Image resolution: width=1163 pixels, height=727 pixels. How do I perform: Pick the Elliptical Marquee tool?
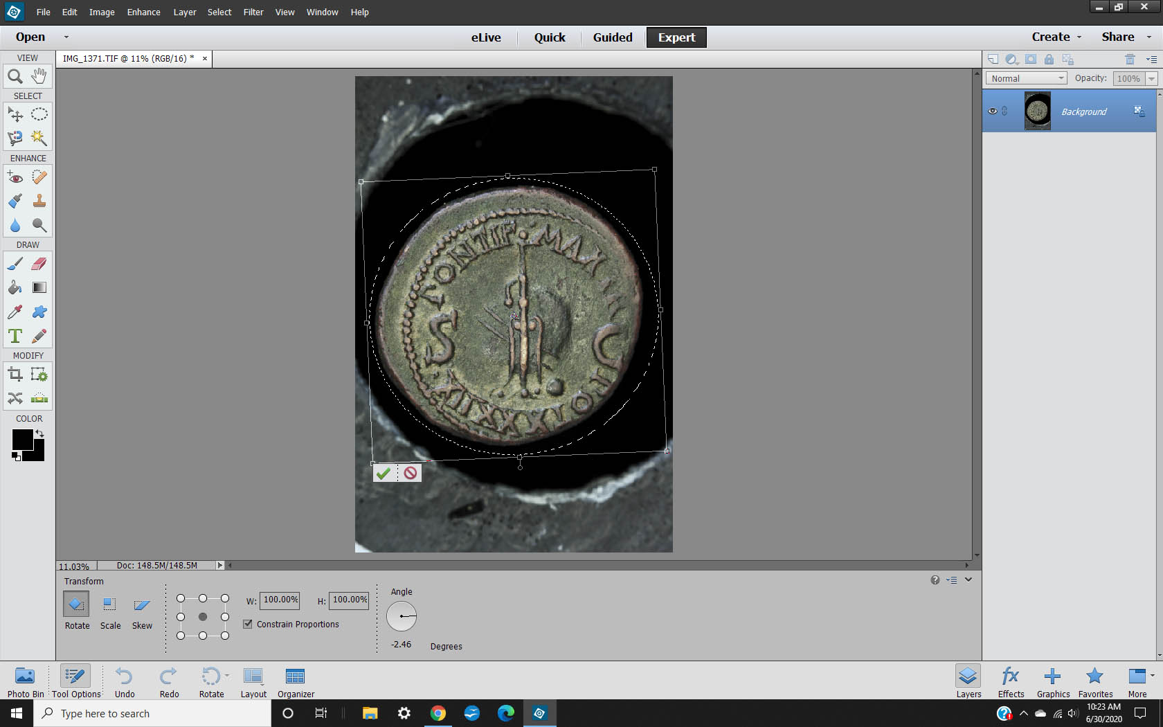click(39, 114)
